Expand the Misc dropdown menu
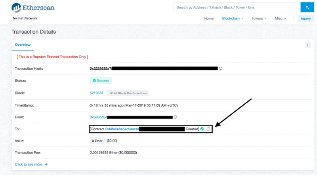 coord(281,19)
